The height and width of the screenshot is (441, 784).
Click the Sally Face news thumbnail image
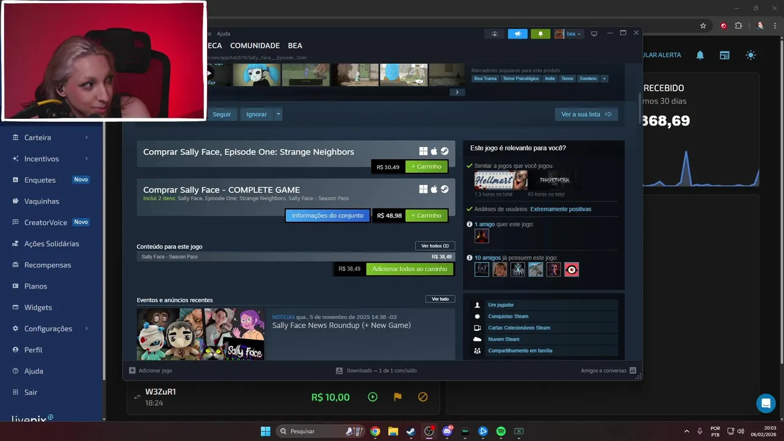(x=200, y=334)
